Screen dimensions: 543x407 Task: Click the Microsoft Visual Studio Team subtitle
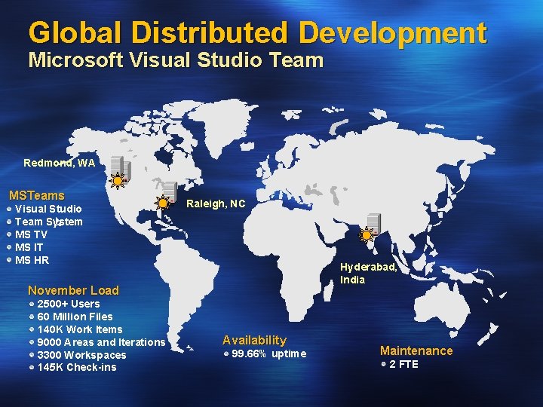[x=176, y=60]
